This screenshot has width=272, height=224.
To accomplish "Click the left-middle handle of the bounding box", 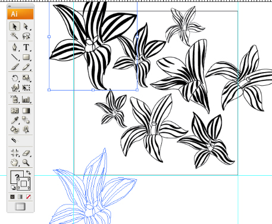I will pos(49,36).
